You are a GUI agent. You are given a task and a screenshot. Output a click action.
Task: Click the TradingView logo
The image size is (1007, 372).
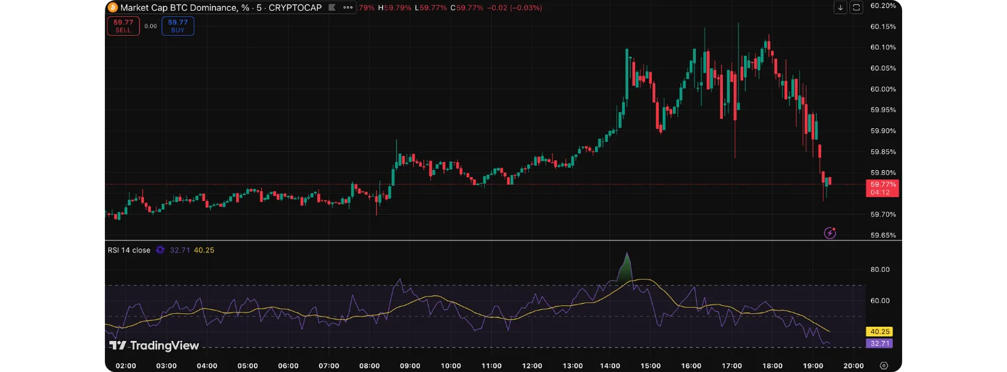click(154, 346)
